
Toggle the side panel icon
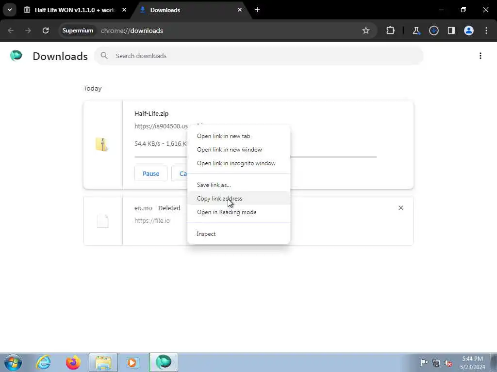[x=451, y=31]
